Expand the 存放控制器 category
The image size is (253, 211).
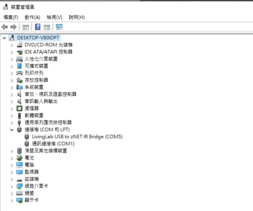(x=12, y=81)
